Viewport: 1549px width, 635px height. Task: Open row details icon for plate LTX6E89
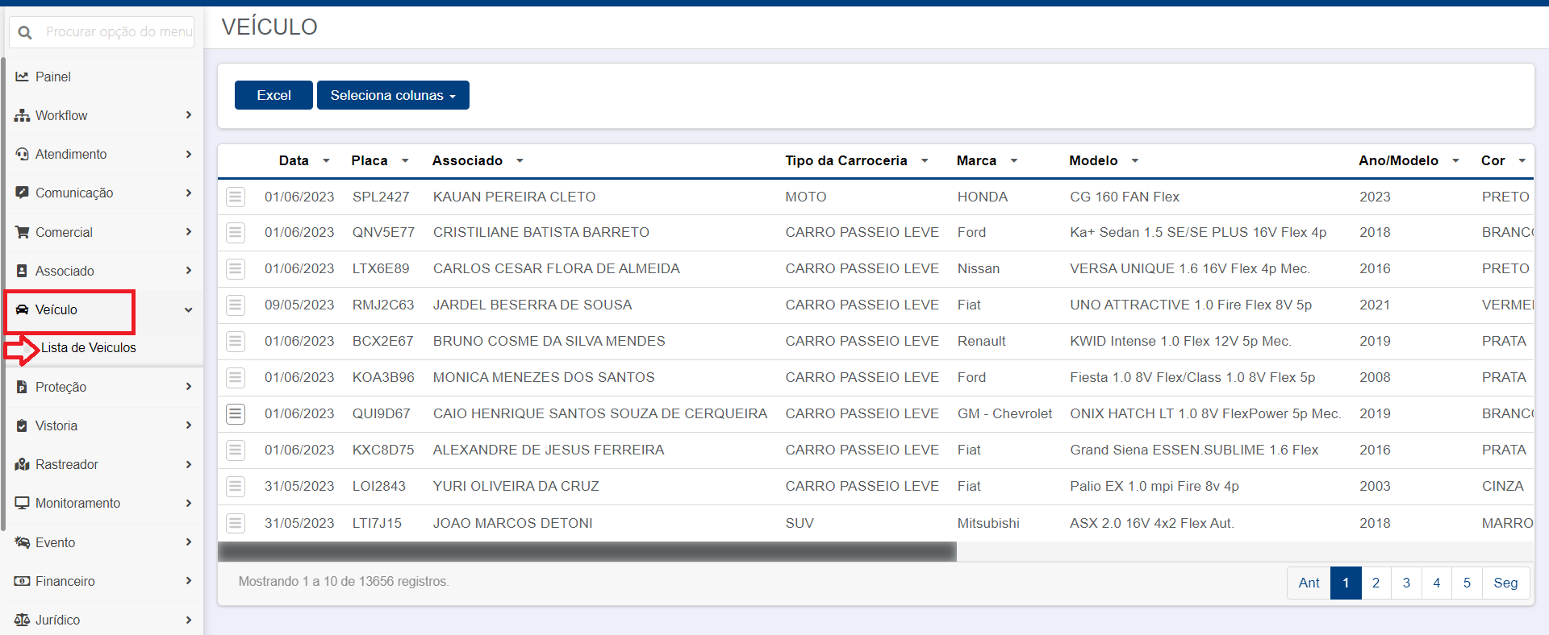[x=236, y=269]
